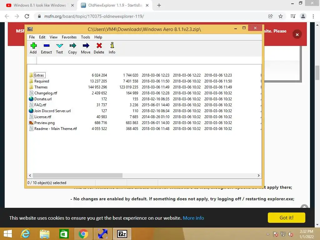Open the Windows Start button
The image size is (320, 240).
[8, 234]
